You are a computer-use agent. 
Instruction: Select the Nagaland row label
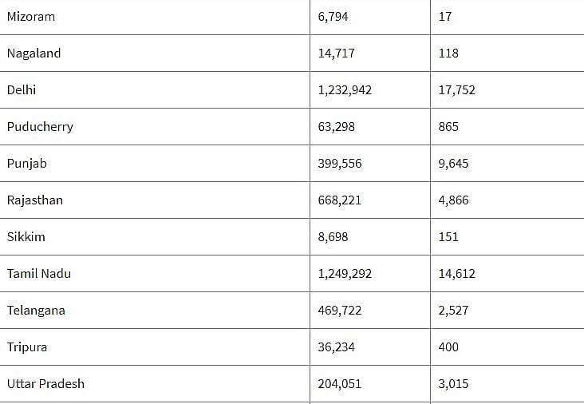coord(34,53)
